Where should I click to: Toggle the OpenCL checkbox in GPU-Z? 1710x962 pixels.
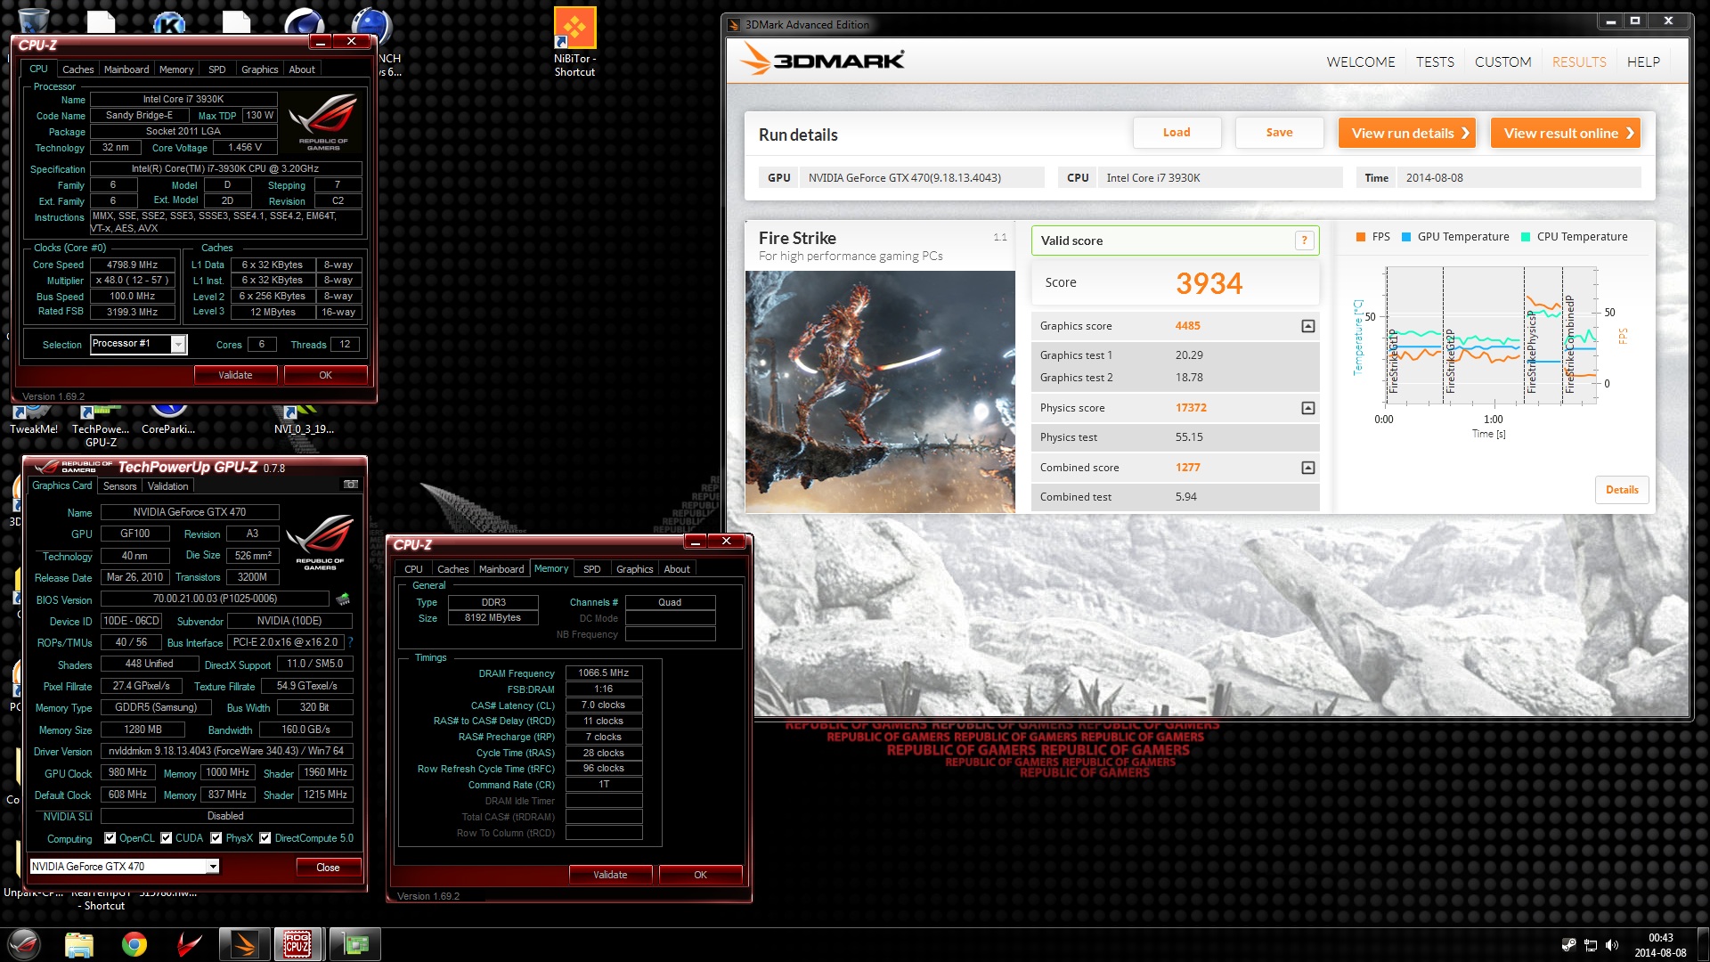click(x=110, y=838)
